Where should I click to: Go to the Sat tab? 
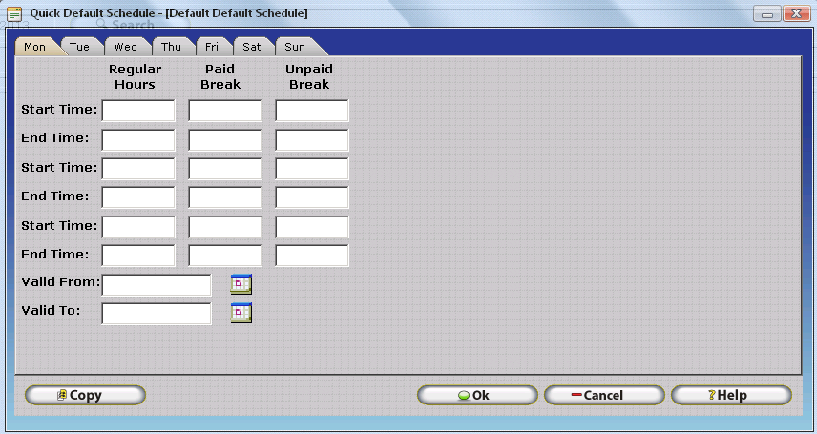tap(251, 47)
